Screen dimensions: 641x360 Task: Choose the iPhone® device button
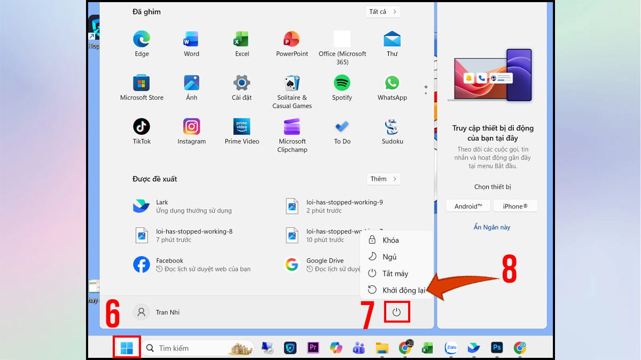click(x=515, y=206)
